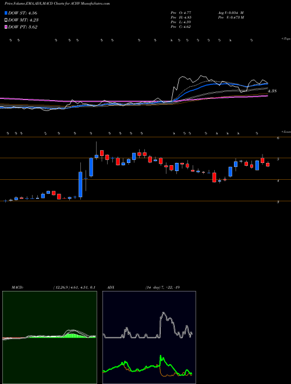
Task: Click the 'MACD:' panel heading
Action: coord(17,287)
